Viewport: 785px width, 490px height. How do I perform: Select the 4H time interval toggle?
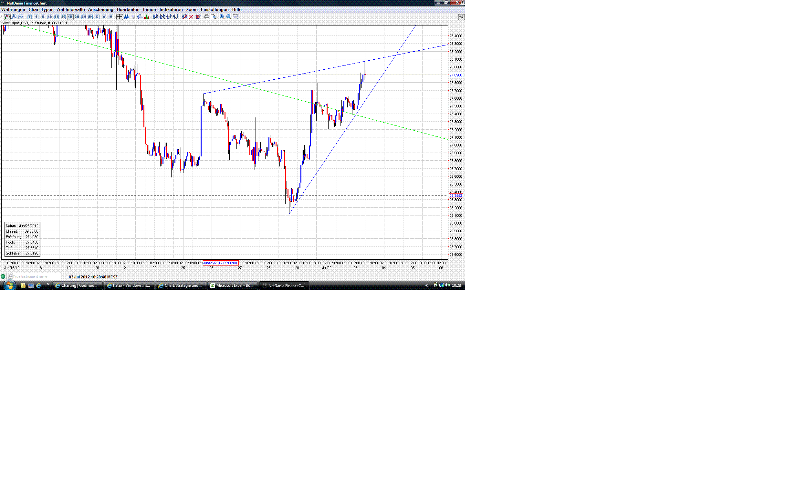coord(84,17)
